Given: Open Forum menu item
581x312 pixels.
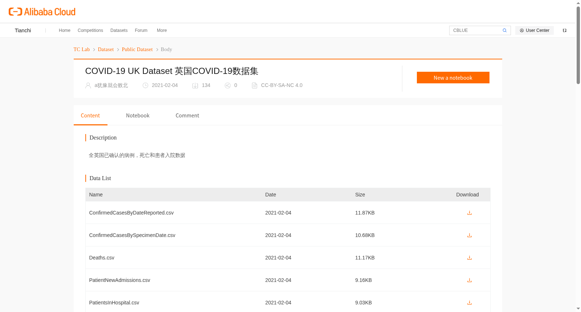Looking at the screenshot, I should [141, 30].
